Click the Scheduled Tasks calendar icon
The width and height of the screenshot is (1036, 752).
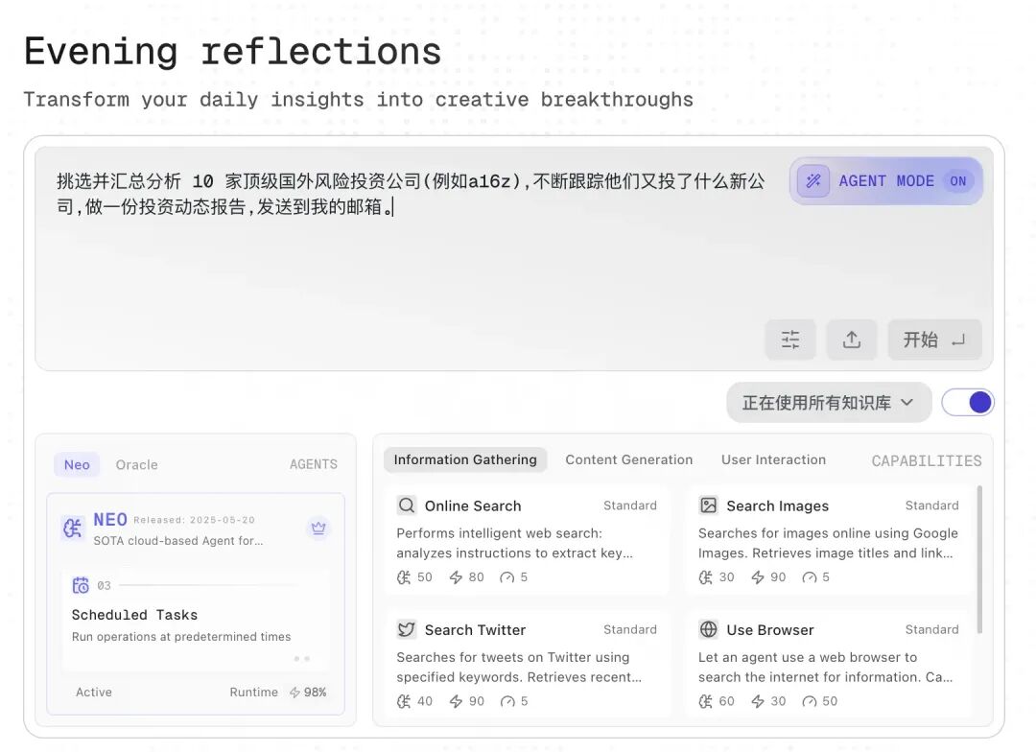(x=81, y=585)
